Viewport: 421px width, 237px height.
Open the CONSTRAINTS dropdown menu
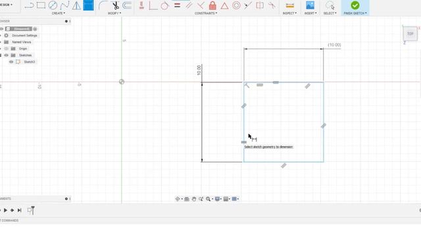(206, 13)
